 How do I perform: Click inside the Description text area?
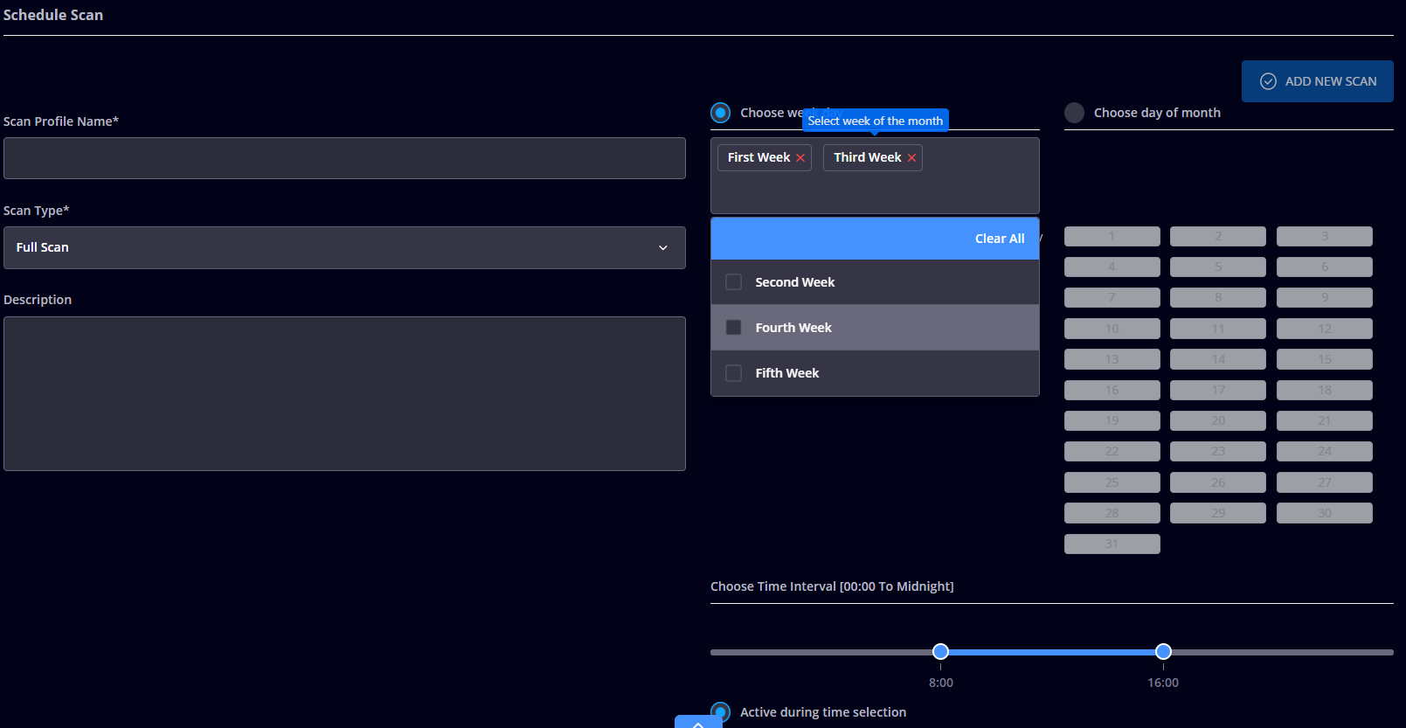click(344, 393)
